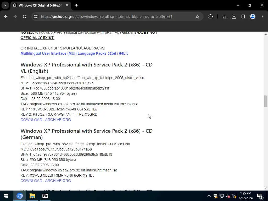Open the taskbar clock and date
The width and height of the screenshot is (268, 201).
pyautogui.click(x=246, y=196)
